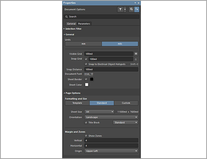This screenshot has width=207, height=159.
Task: Select the Standard formatting mode
Action: click(102, 103)
